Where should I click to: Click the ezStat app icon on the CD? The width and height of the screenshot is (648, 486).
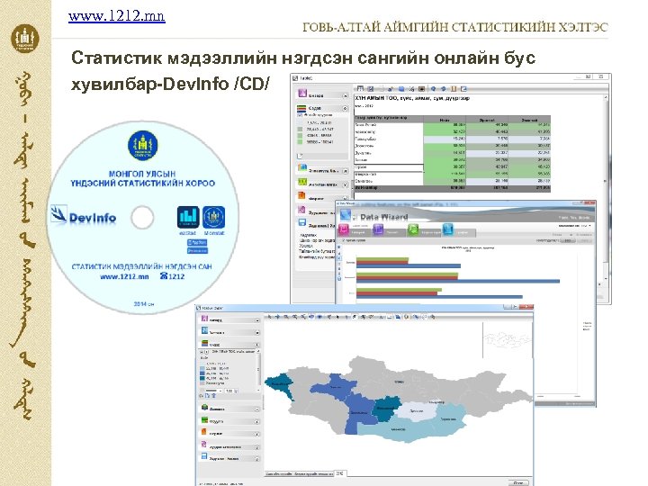pyautogui.click(x=188, y=218)
